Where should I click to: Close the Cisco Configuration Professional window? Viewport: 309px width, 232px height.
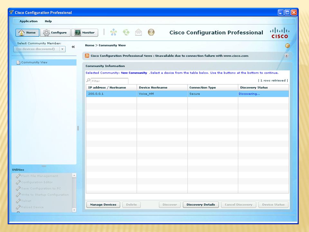coord(294,13)
